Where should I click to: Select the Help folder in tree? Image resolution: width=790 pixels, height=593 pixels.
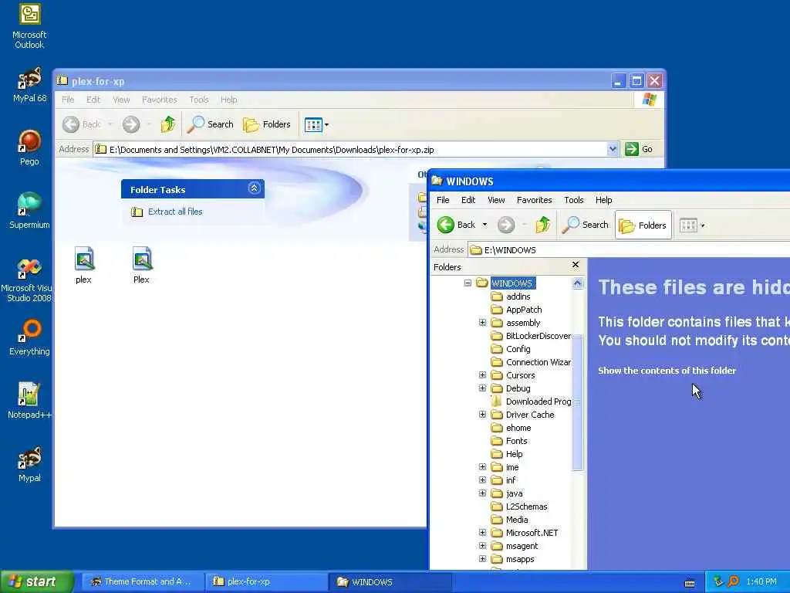pos(507,454)
